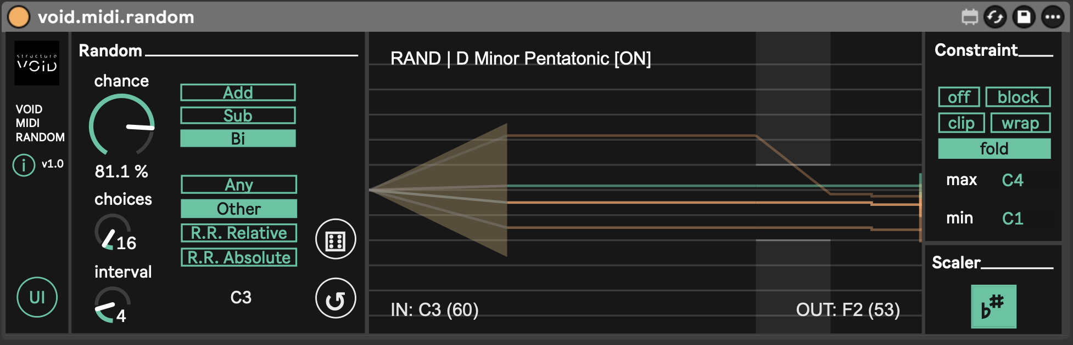Change the C3 root note value
1073x345 pixels.
241,297
